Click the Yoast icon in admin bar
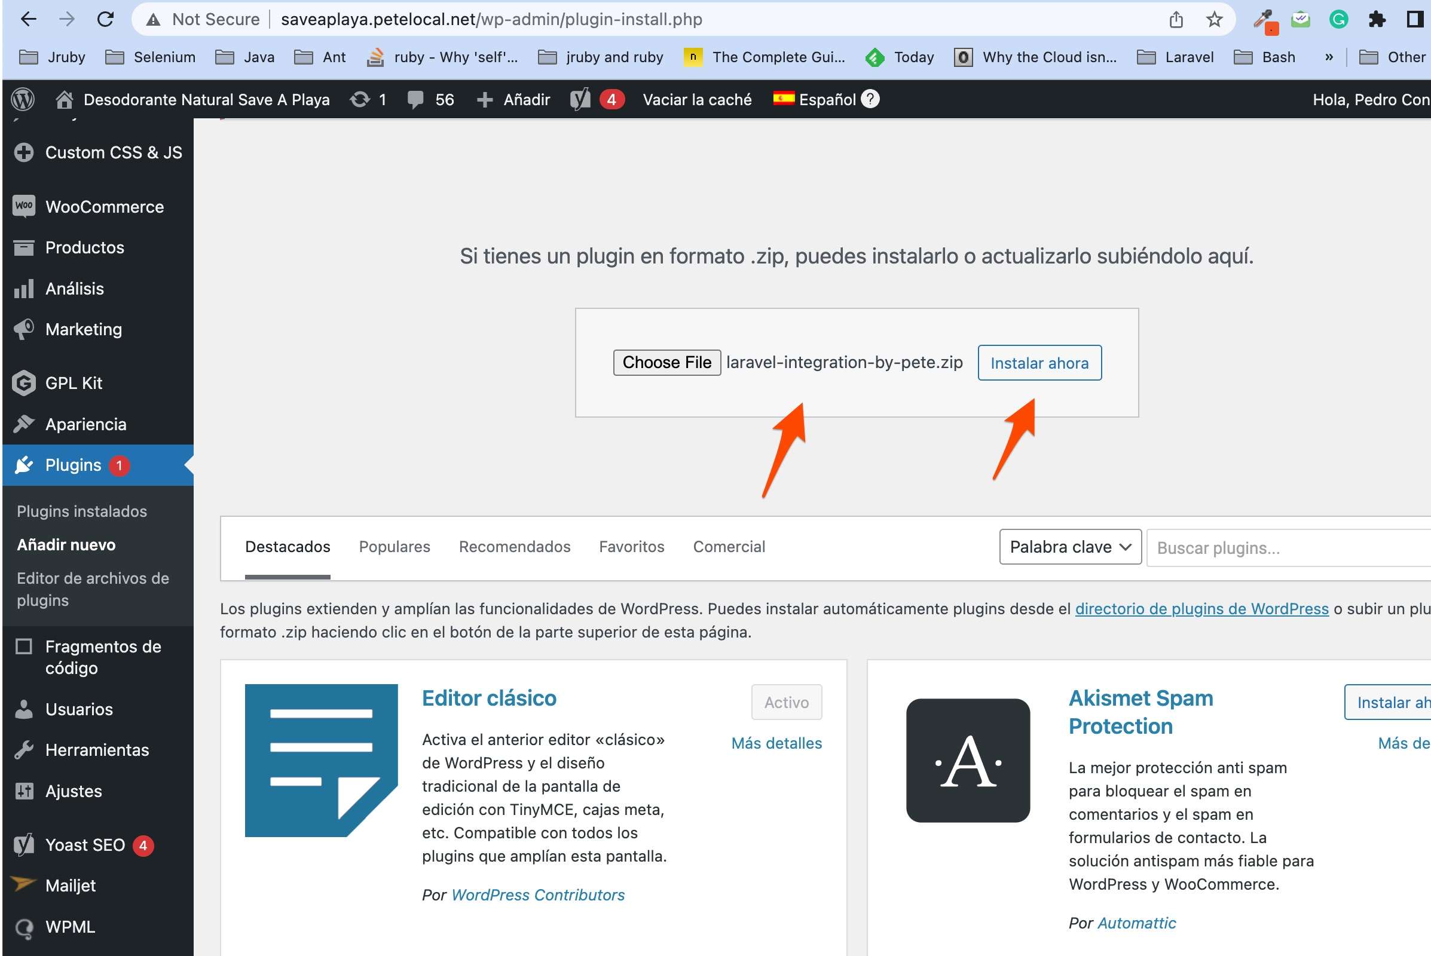The height and width of the screenshot is (956, 1431). click(580, 99)
